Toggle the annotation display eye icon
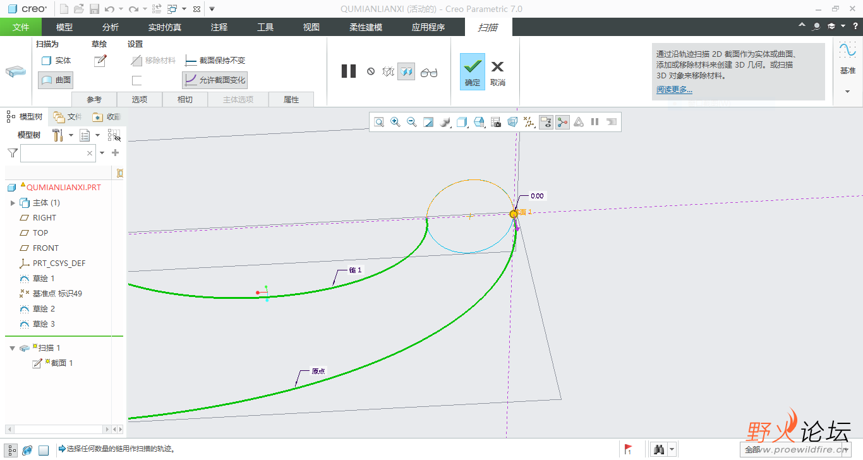Image resolution: width=863 pixels, height=460 pixels. (546, 122)
